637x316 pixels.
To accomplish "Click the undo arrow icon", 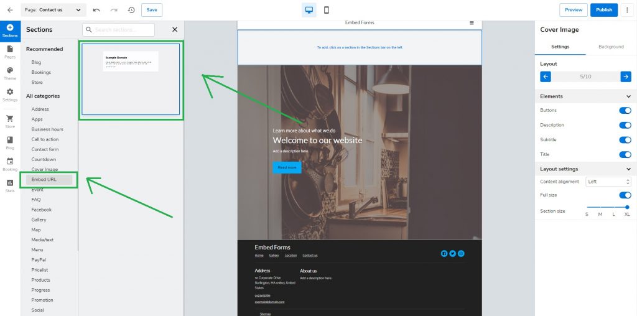I will pyautogui.click(x=96, y=10).
